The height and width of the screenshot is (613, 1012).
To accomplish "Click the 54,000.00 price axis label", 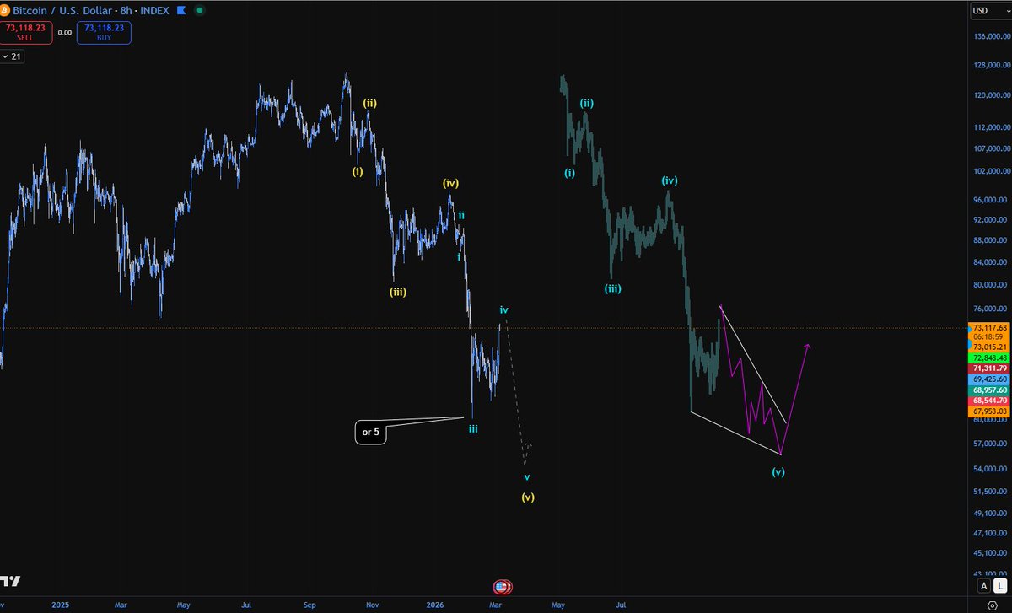I will point(991,469).
